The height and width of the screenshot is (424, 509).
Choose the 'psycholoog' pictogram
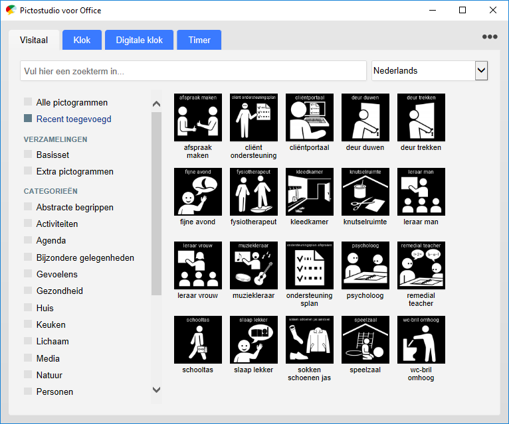point(365,265)
